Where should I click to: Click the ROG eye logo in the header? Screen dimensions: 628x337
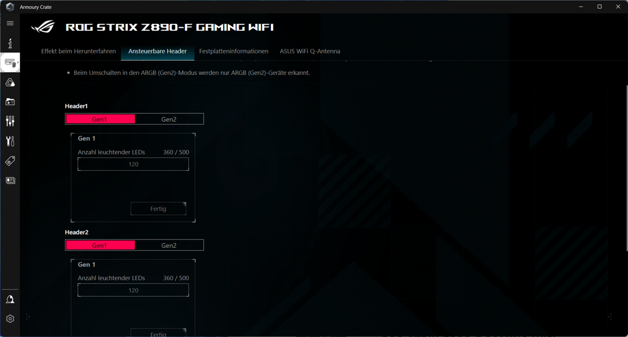[43, 27]
